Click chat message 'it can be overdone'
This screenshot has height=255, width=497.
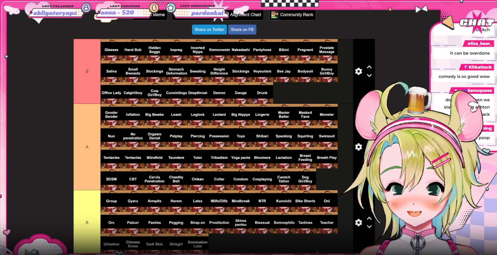pyautogui.click(x=470, y=53)
